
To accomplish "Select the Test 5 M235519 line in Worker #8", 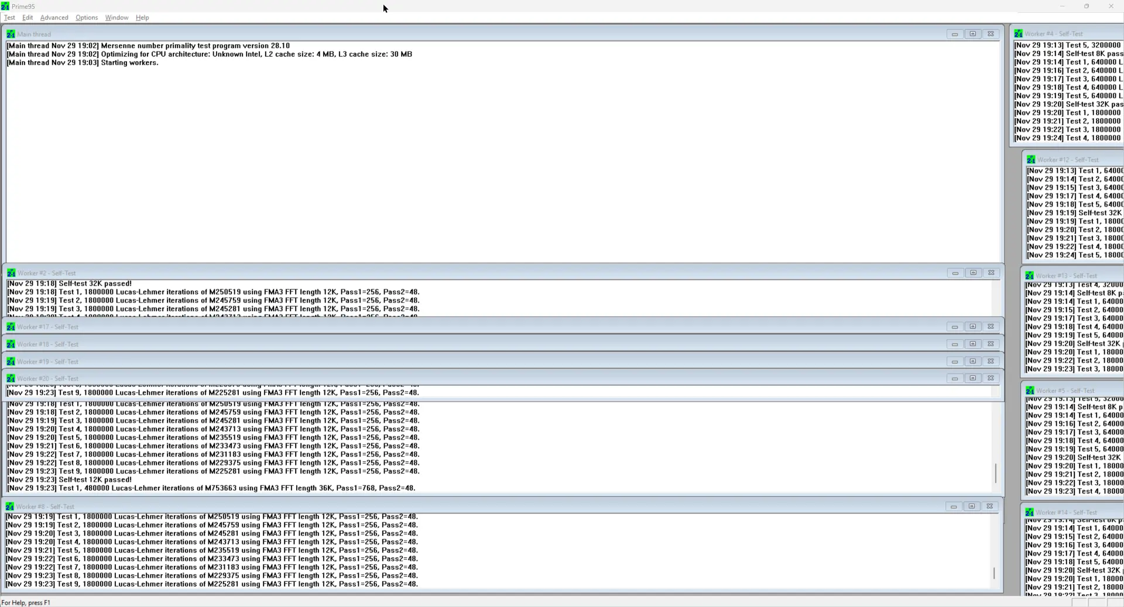I will coord(212,550).
